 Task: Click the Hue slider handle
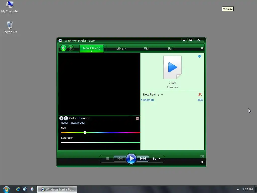(x=85, y=133)
